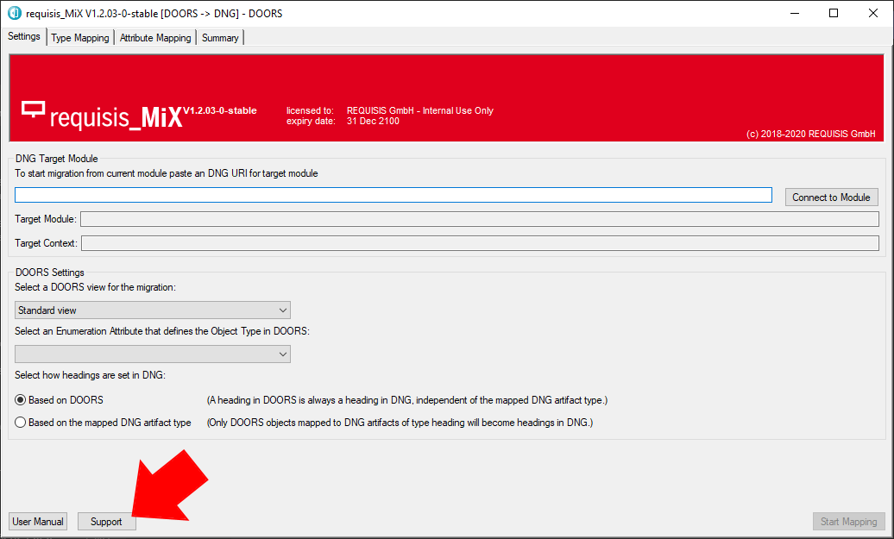Click the DNG URI input field

pos(393,196)
